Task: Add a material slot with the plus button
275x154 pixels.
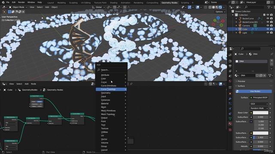Action: 272,61
